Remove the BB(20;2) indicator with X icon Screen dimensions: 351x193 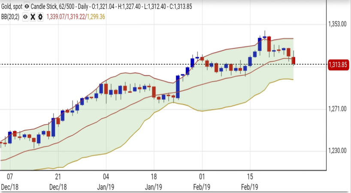tap(33, 17)
